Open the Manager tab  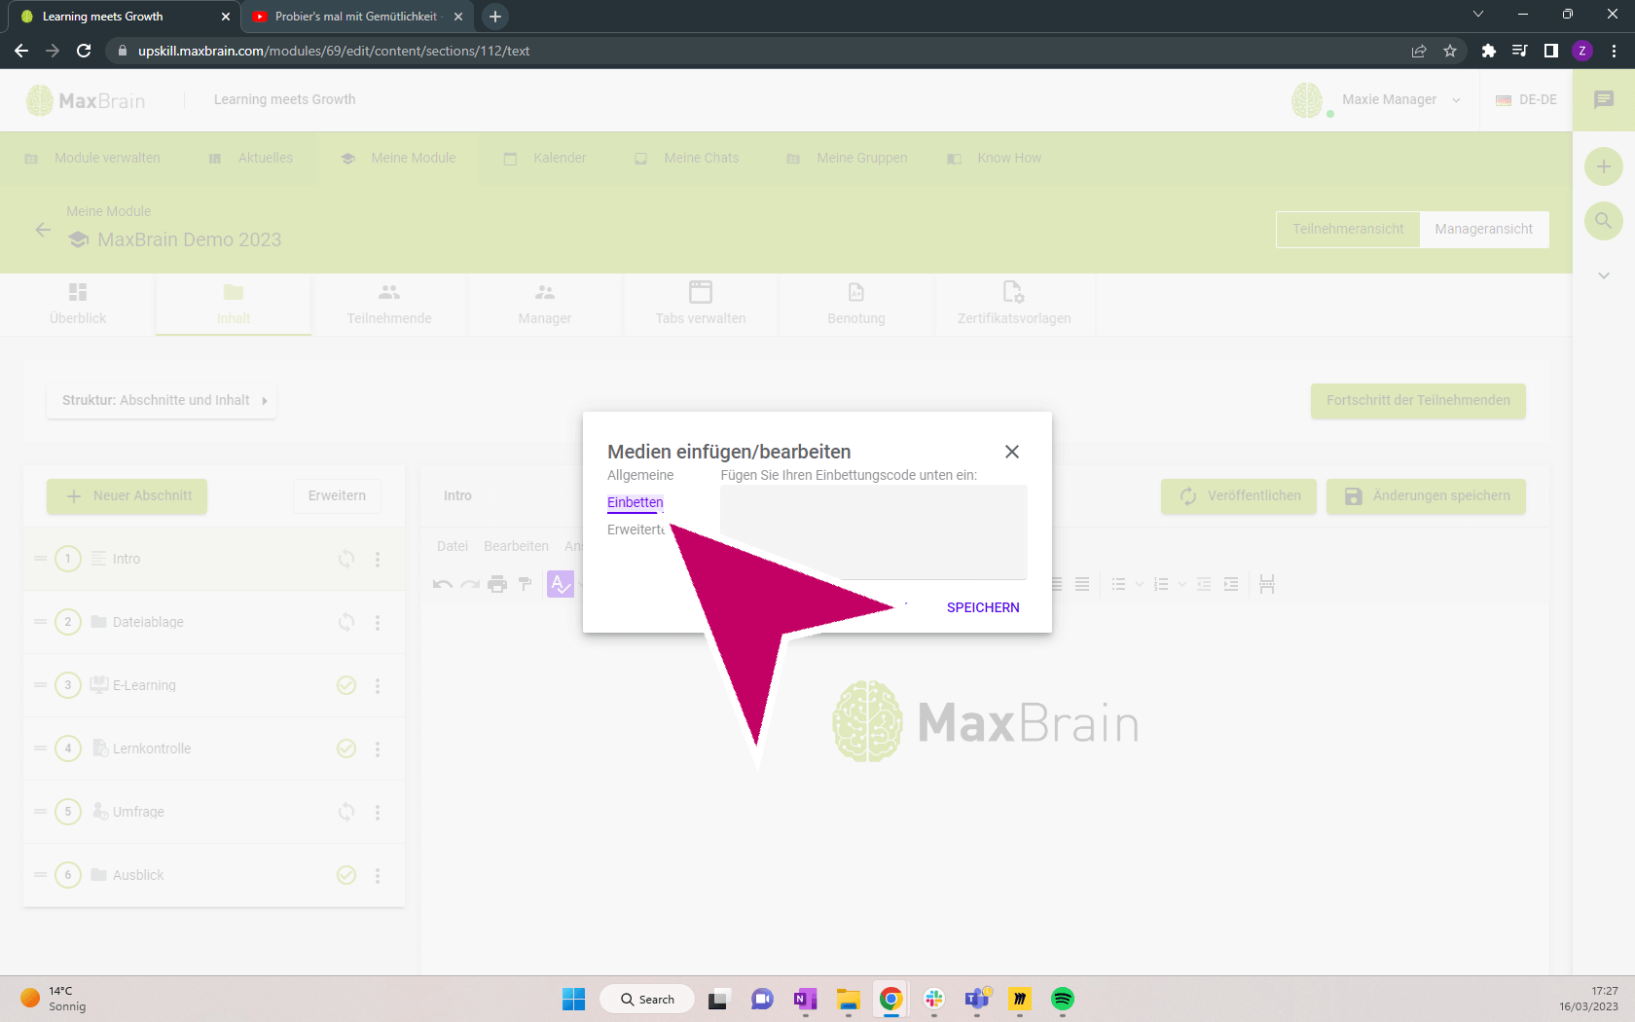point(545,305)
